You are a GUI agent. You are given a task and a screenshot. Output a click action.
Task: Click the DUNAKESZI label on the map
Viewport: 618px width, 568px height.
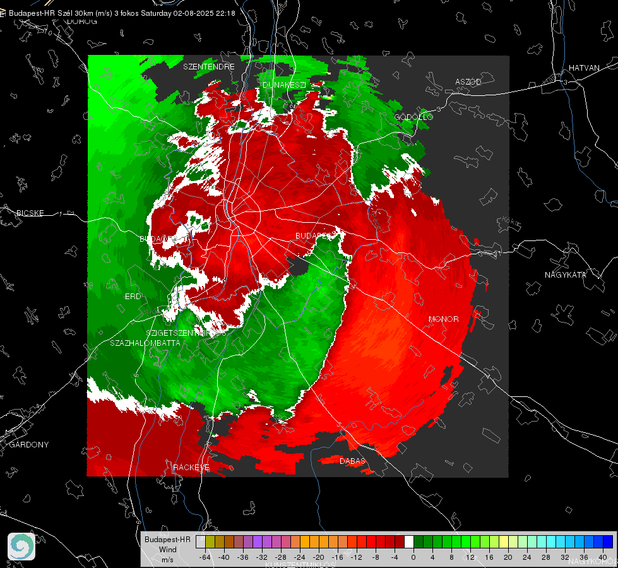pos(284,85)
